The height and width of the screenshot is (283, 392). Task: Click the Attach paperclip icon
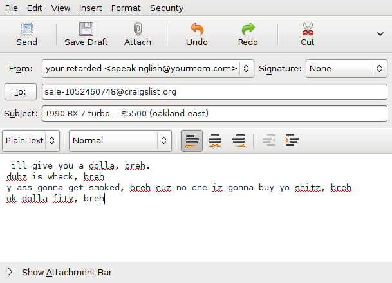click(137, 30)
